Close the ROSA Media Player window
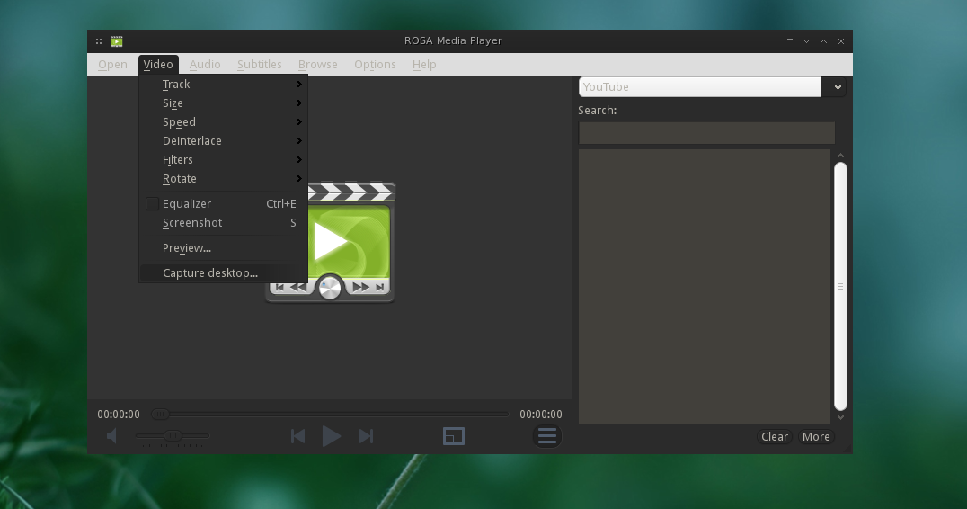Image resolution: width=967 pixels, height=509 pixels. tap(840, 41)
